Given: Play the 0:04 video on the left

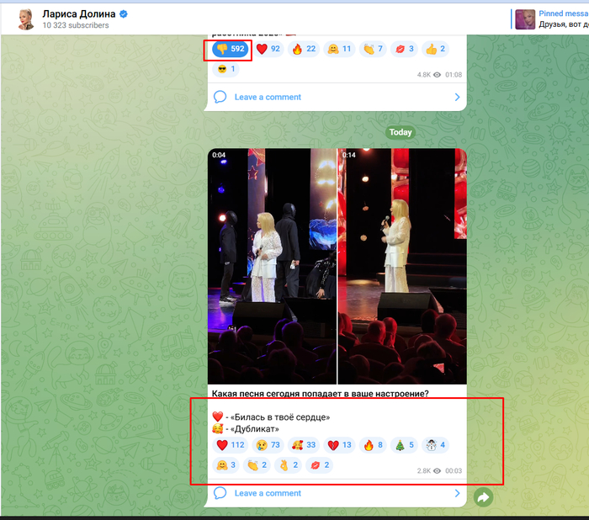Looking at the screenshot, I should coord(272,266).
